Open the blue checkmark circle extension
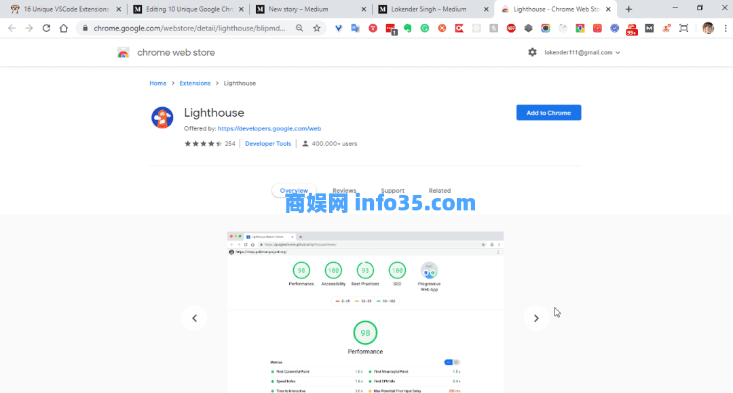Viewport: 733px width, 393px height. click(x=615, y=28)
